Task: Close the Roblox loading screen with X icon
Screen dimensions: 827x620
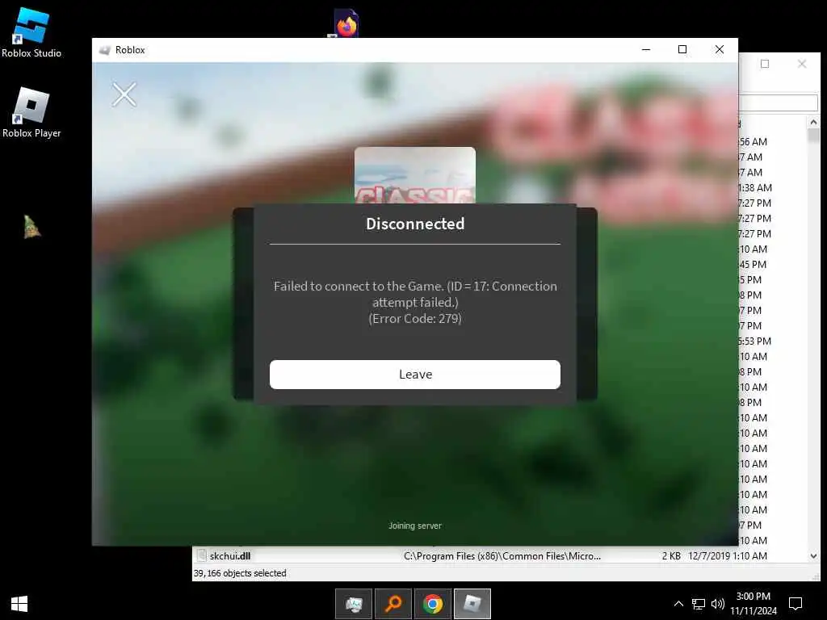Action: point(124,95)
